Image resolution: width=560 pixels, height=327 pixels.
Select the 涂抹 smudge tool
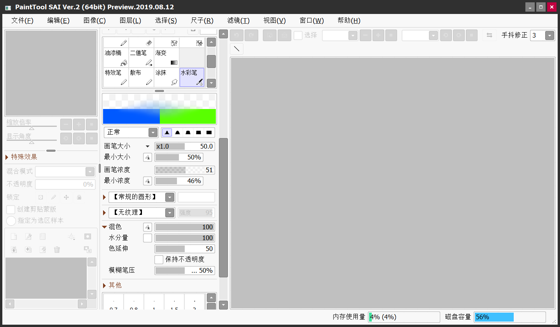point(166,77)
